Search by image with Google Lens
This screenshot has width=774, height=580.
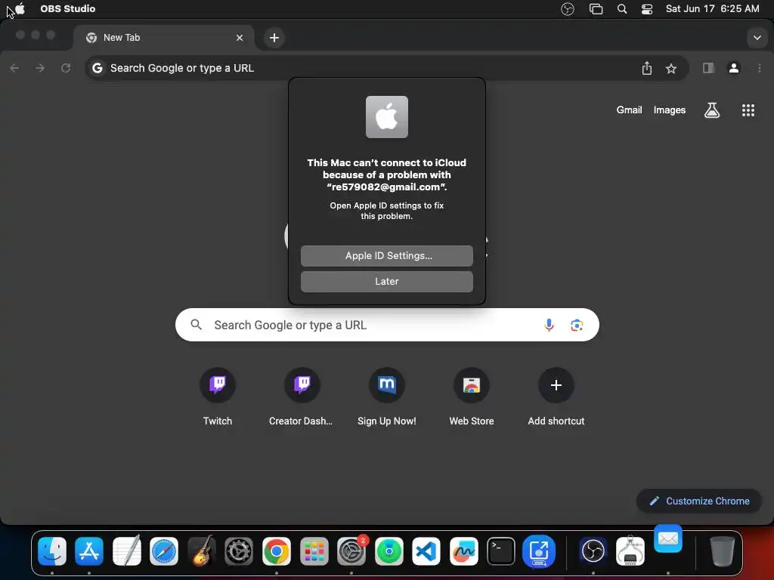577,325
